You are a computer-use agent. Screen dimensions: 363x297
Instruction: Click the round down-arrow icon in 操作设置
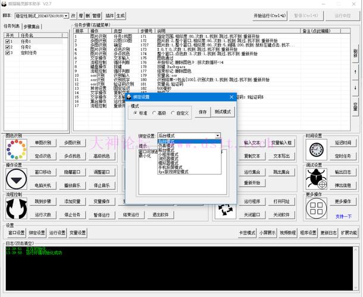[17, 179]
